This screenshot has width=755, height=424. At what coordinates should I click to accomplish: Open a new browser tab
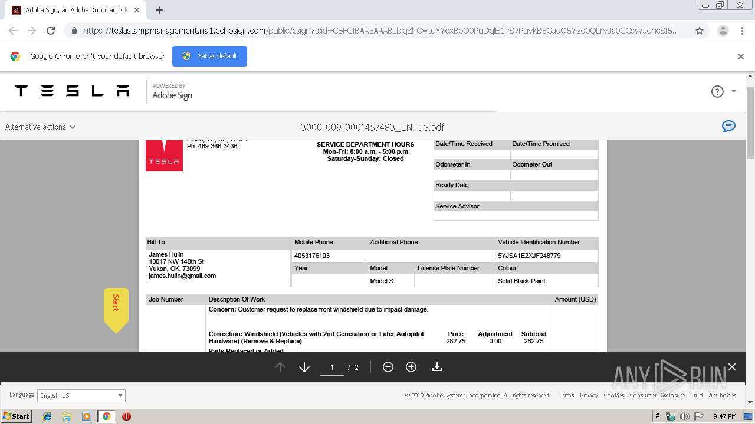click(159, 10)
